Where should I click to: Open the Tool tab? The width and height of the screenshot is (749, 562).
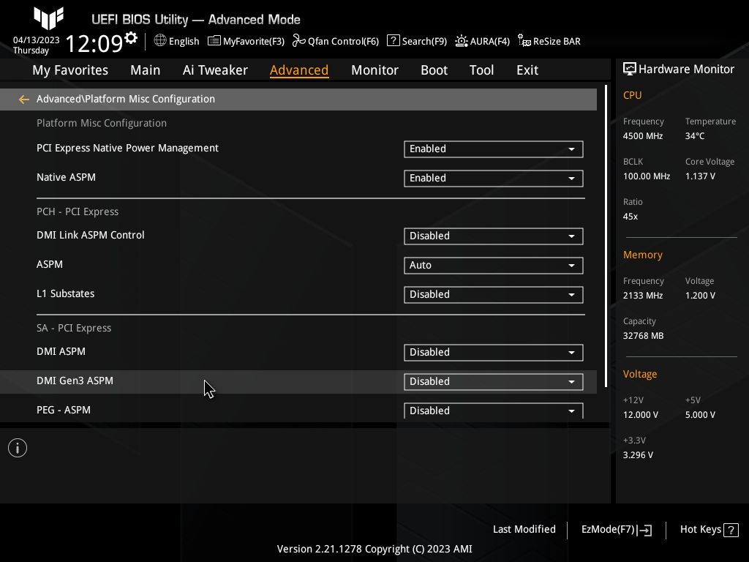(x=481, y=70)
